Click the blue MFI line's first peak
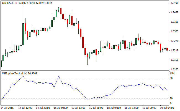The image size is (180, 111). click(x=23, y=76)
